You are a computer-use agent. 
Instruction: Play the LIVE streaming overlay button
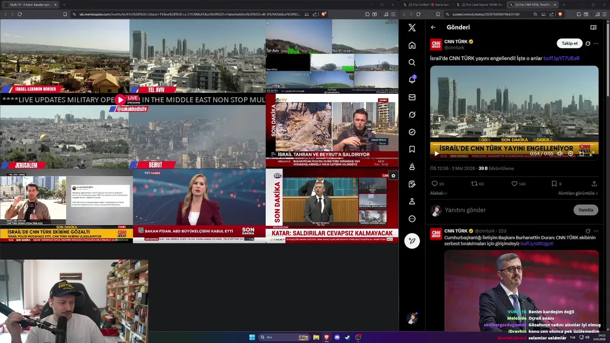click(121, 100)
